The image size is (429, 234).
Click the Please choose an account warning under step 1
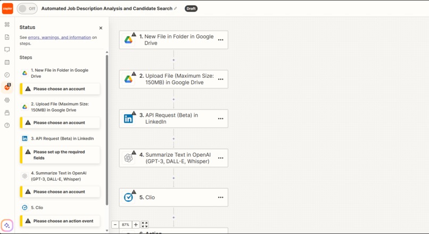pyautogui.click(x=60, y=89)
